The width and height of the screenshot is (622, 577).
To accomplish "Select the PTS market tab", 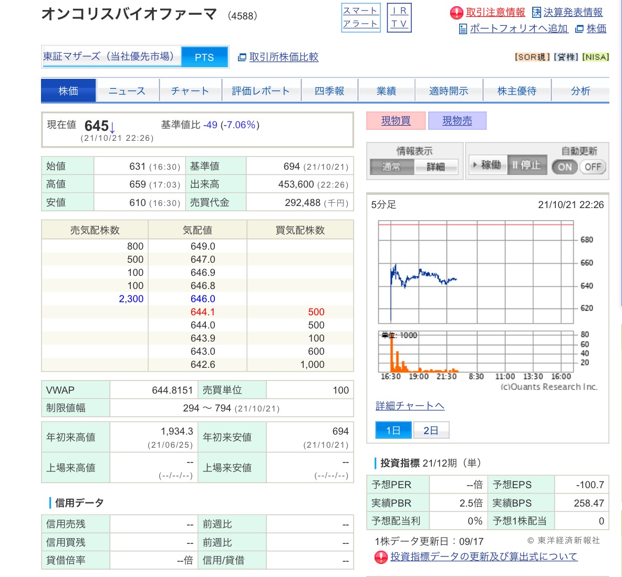I will (x=204, y=57).
